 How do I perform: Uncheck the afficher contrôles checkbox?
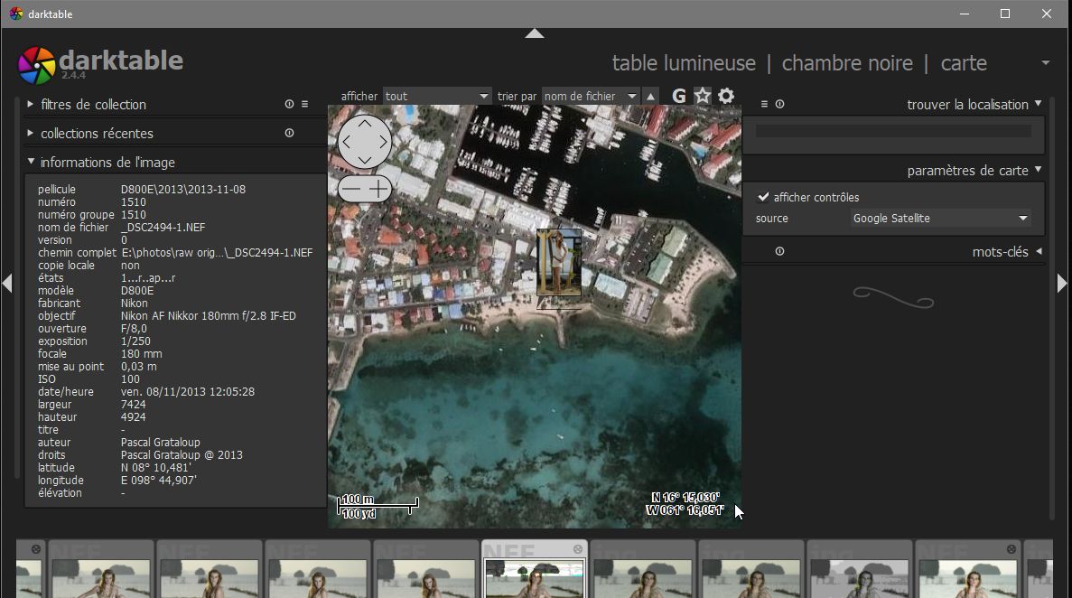point(763,197)
